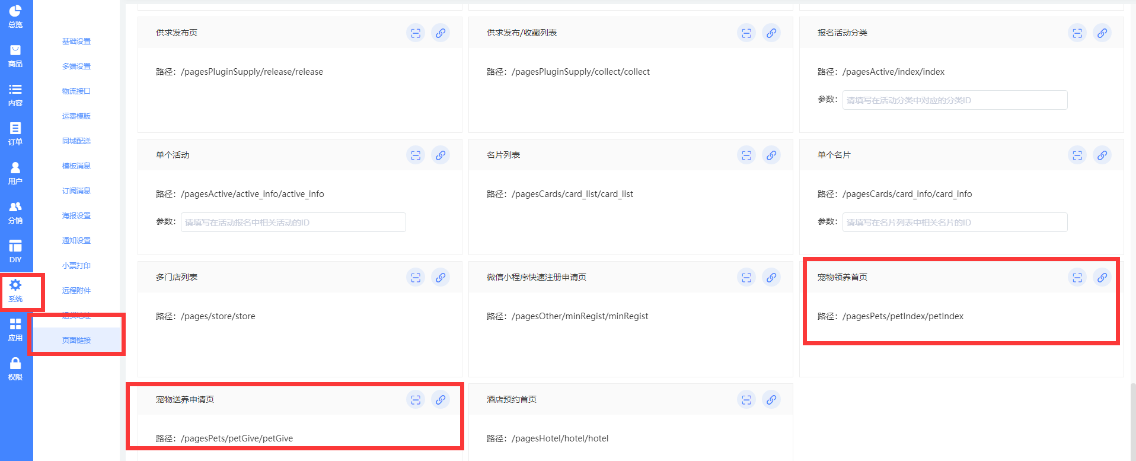Click scan-code icon on 微信小程序快速注册申请页 card

[x=746, y=278]
